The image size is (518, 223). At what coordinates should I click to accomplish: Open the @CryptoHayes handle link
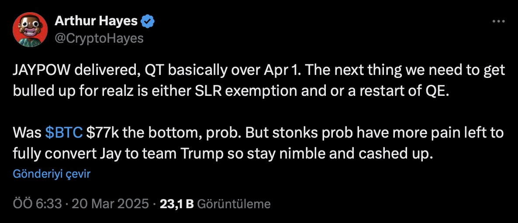(x=99, y=38)
